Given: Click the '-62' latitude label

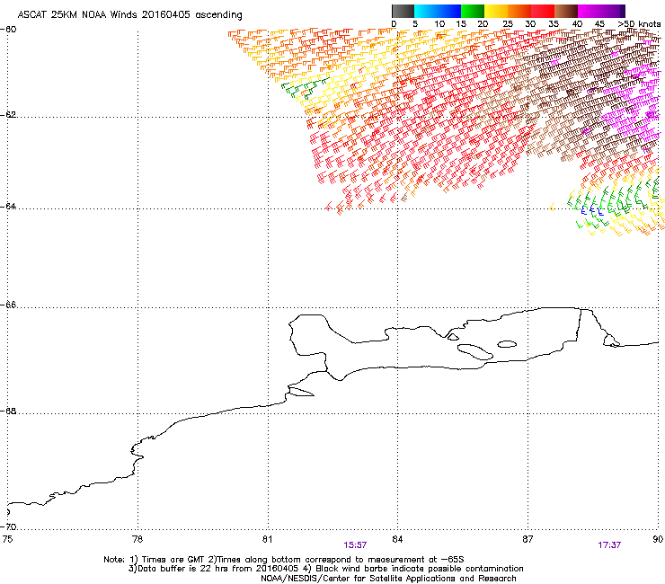Looking at the screenshot, I should coord(9,115).
